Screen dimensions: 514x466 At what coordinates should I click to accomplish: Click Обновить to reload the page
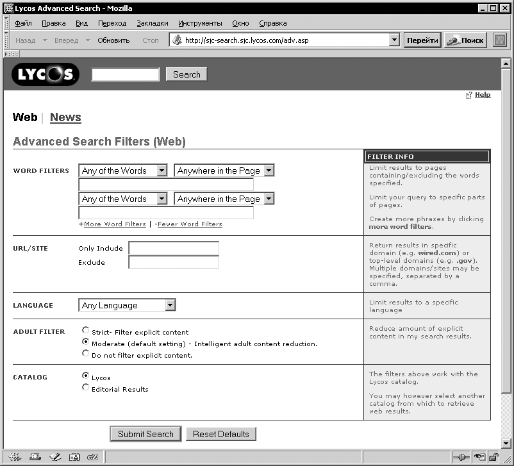coord(113,40)
